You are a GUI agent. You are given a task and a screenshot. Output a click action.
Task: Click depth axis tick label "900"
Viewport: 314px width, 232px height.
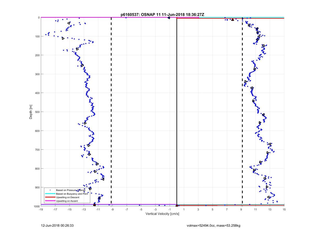(37, 187)
